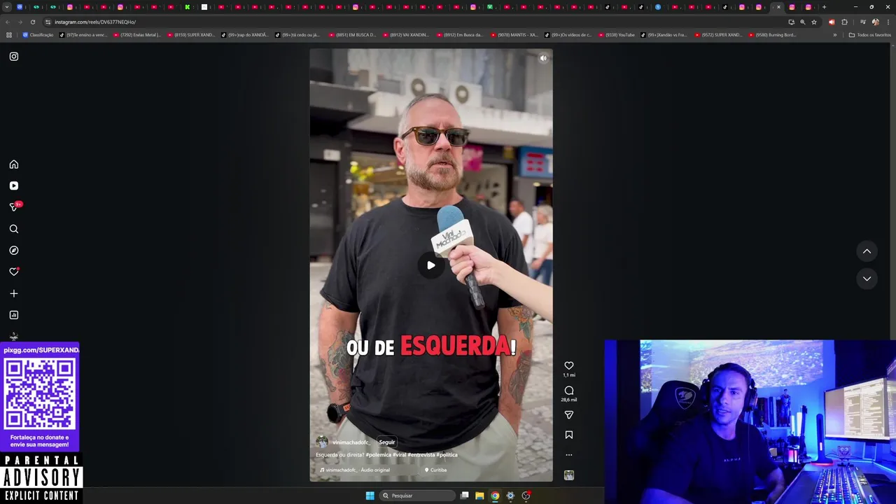Open Chrome extensions puzzle icon
Screen dimensions: 896x504
coord(844,22)
